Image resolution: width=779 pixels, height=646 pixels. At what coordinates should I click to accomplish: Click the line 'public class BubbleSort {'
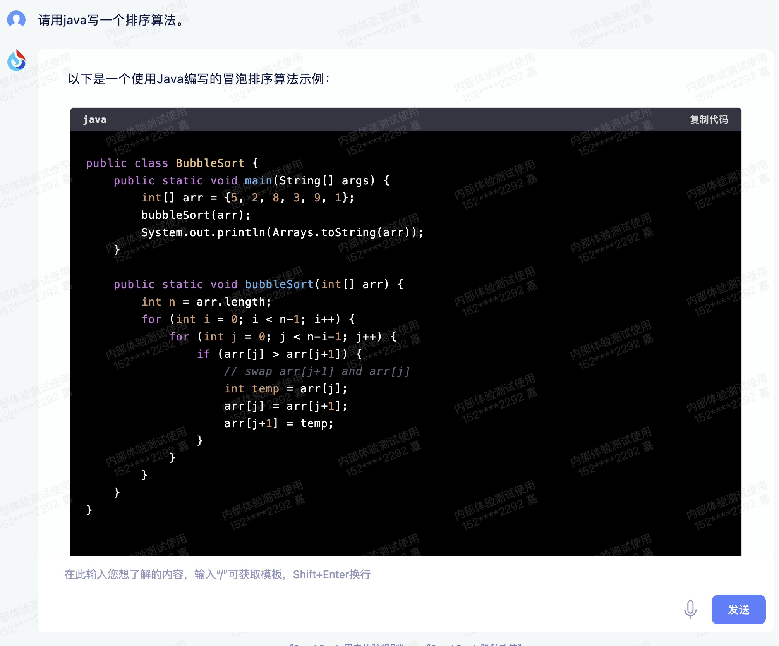click(172, 163)
